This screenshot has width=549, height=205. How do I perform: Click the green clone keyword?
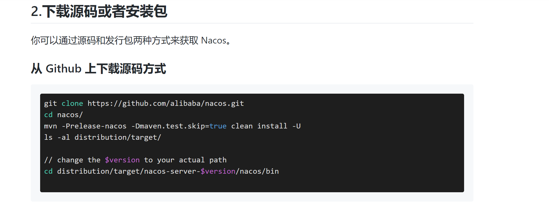tap(72, 104)
